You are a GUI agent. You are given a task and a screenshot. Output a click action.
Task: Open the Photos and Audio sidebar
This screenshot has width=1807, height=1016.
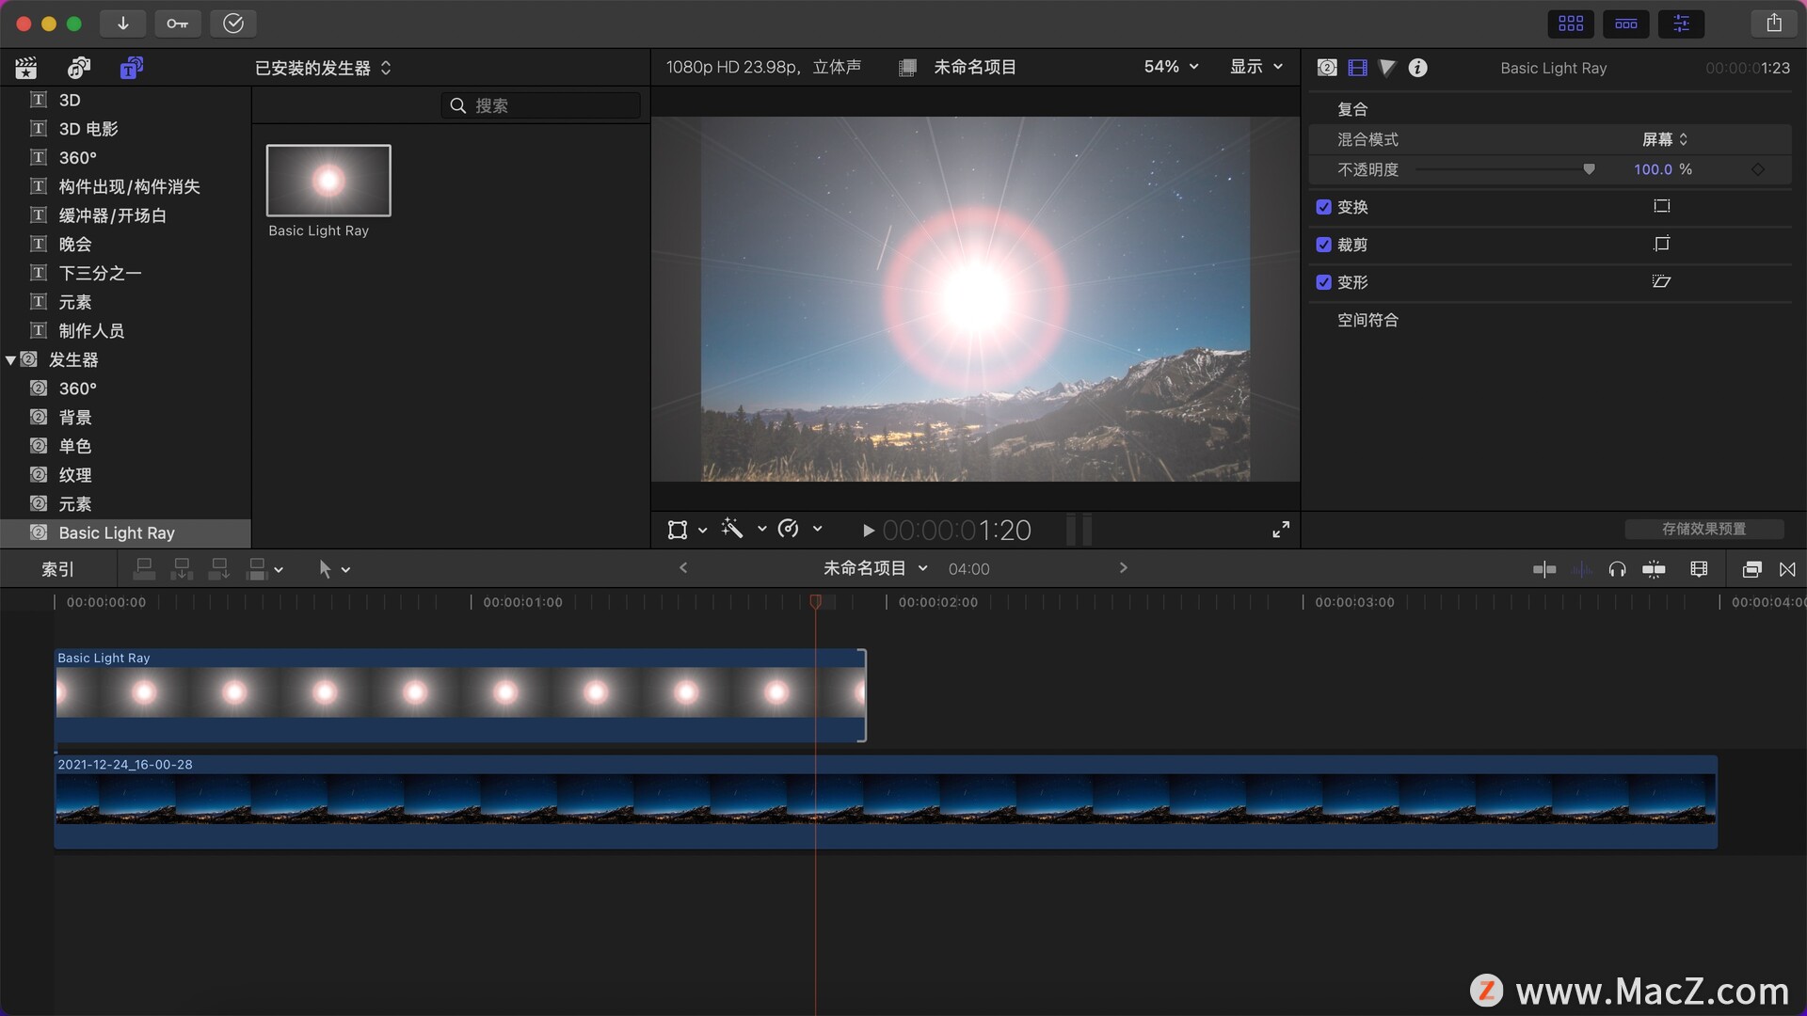pyautogui.click(x=79, y=68)
